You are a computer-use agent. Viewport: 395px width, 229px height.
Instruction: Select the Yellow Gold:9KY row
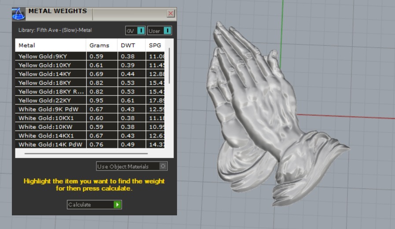90,56
